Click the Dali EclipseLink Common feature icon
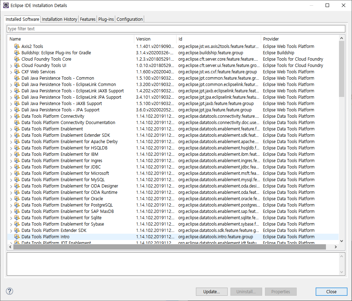 tap(17, 85)
